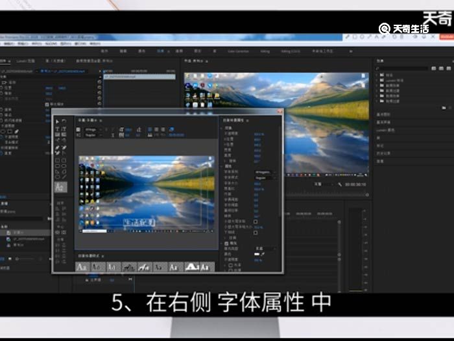Image resolution: width=454 pixels, height=341 pixels.
Task: Open the font family dropdown in title properties
Action: click(x=265, y=171)
